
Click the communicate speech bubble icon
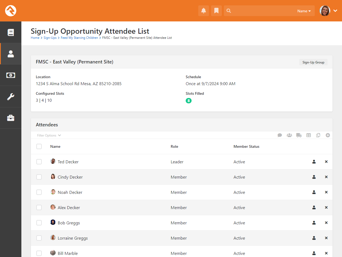coord(280,135)
